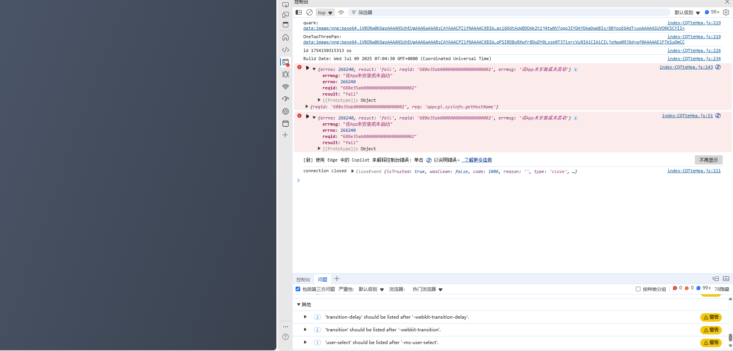Open DevTools help question mark icon
This screenshot has height=351, width=733.
click(x=286, y=337)
